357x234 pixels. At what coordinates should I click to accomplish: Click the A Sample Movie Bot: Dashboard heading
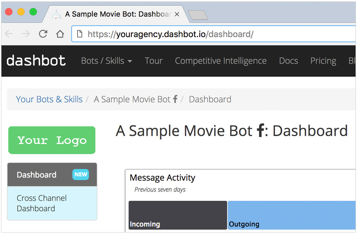[x=231, y=131]
